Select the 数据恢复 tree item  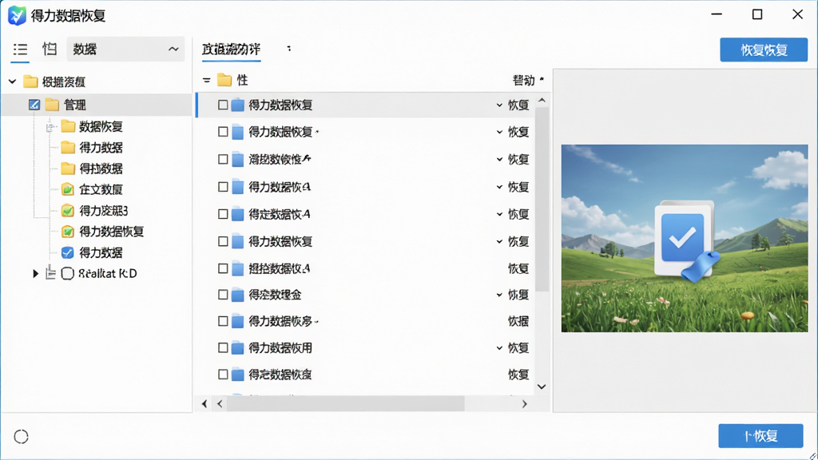point(101,126)
